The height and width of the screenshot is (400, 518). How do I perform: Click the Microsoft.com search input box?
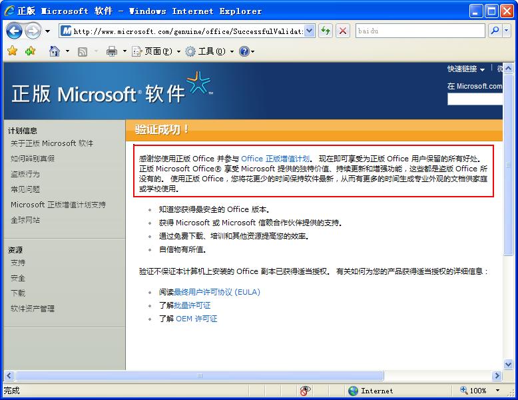475,99
